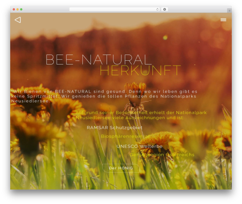The width and height of the screenshot is (242, 204).
Task: Select the UNESCO Welterbe text
Action: point(139,147)
